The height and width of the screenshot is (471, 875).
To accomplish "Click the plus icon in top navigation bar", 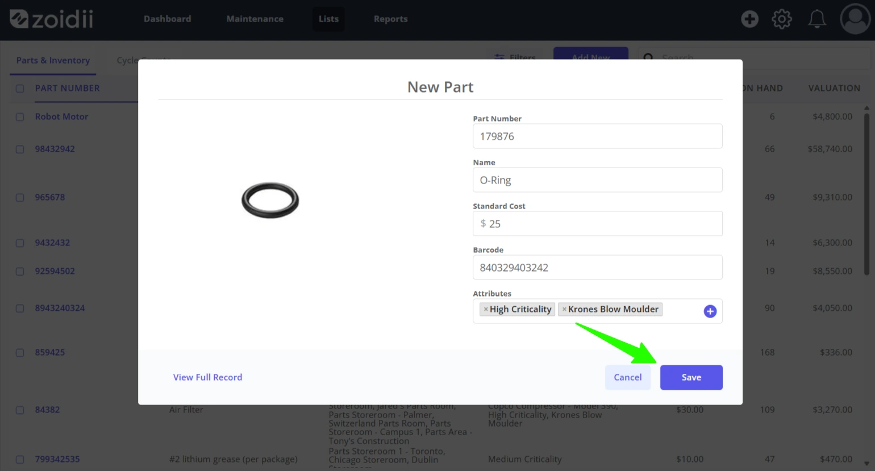I will [x=749, y=19].
